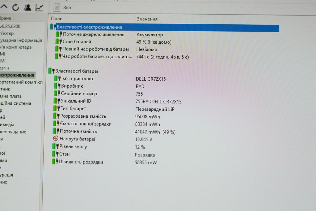Click the battery icon beside Ім'я пристрою

click(57, 78)
